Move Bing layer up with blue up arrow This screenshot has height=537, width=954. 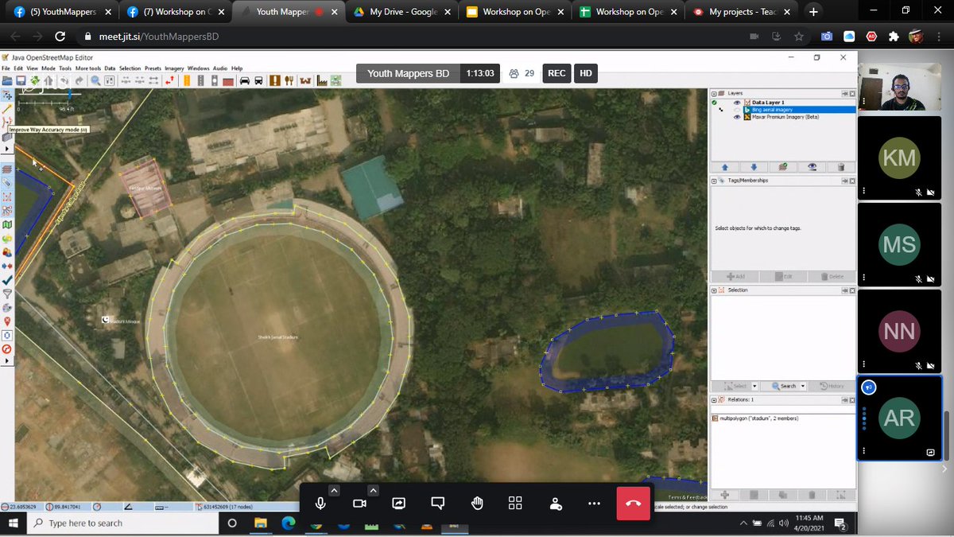click(x=725, y=167)
